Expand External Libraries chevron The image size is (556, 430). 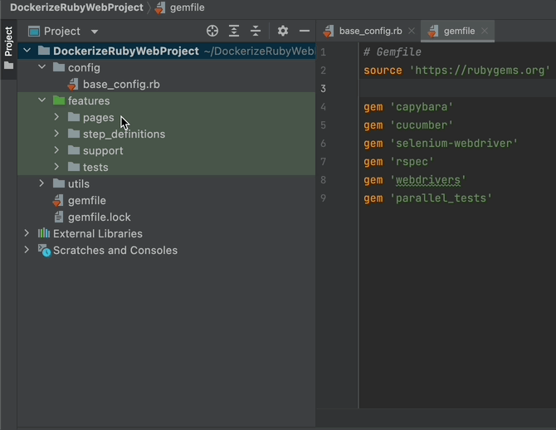(x=27, y=233)
